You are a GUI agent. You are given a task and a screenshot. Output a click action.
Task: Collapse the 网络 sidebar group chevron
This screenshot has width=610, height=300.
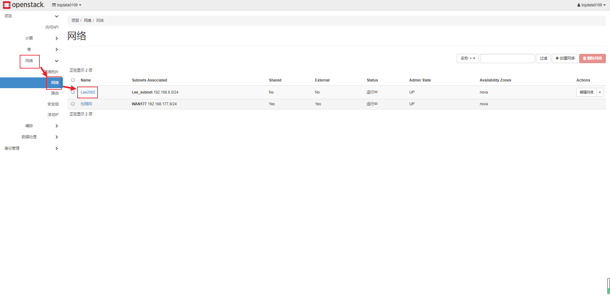coord(57,61)
